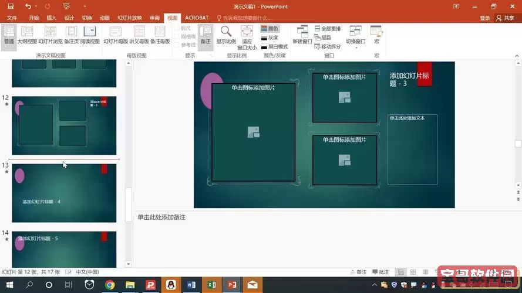
Task: Open Reading view (阅读视图)
Action: click(90, 35)
